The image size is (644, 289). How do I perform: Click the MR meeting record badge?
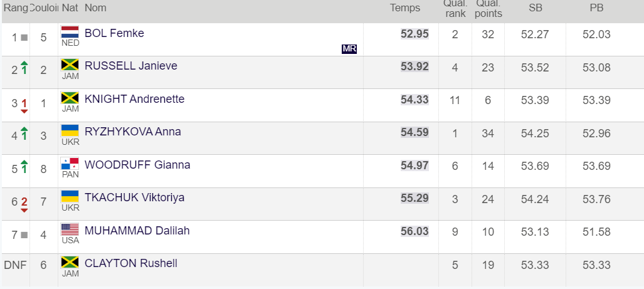click(x=349, y=49)
